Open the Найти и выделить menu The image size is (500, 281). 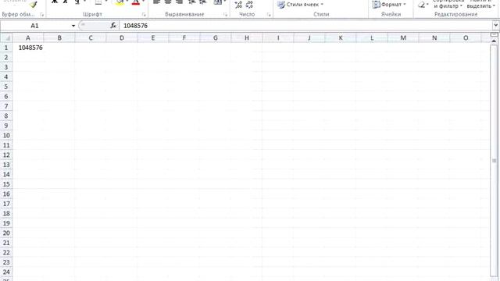481,4
